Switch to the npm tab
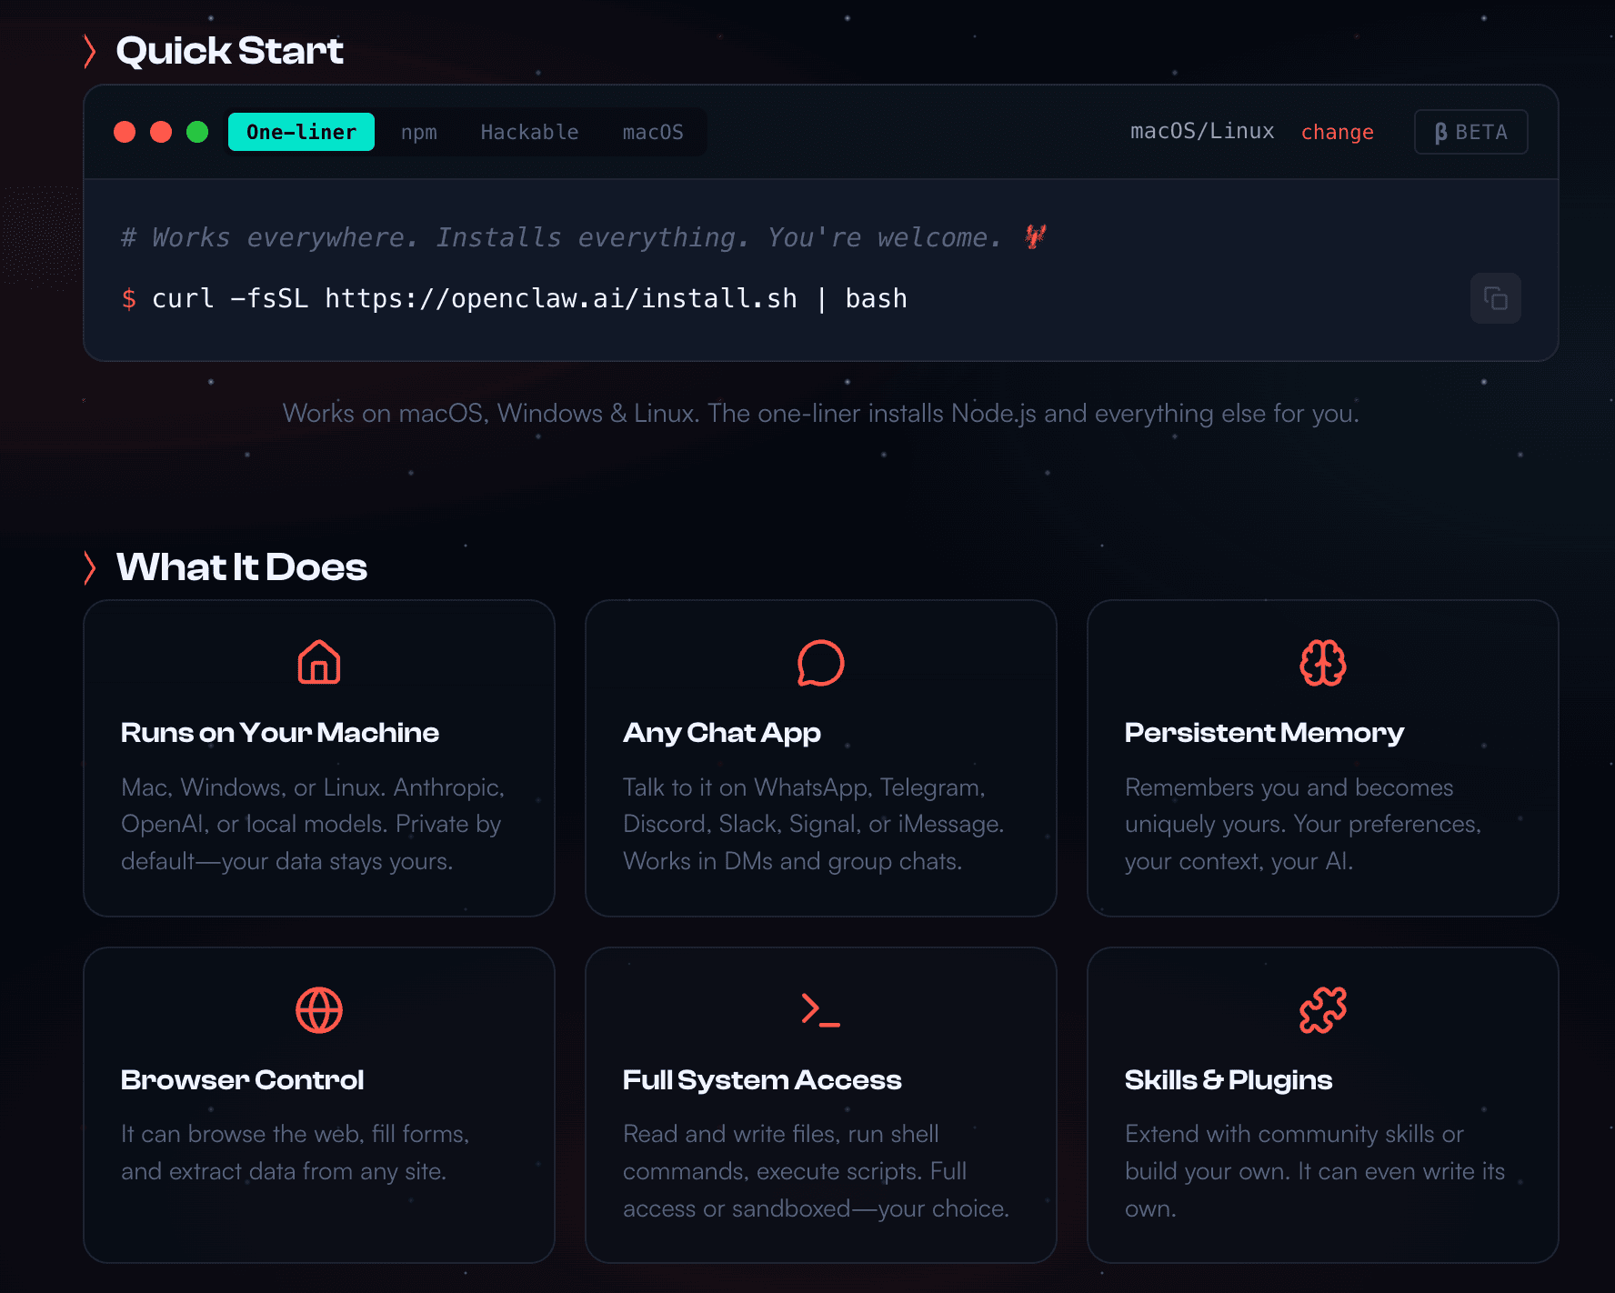Screen dimensions: 1615x1293 [418, 133]
